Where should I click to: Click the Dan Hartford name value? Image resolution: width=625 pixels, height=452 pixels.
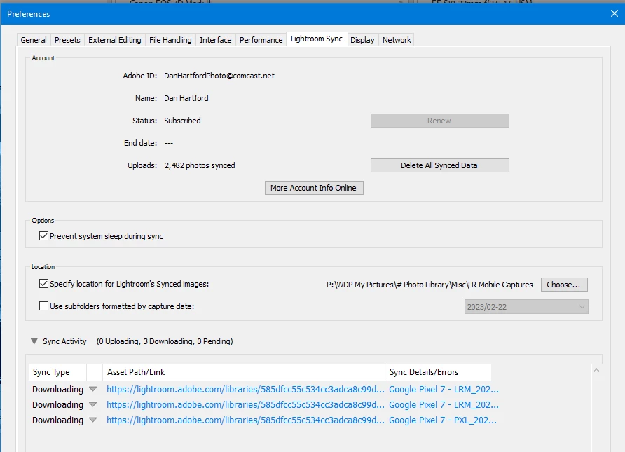point(186,98)
